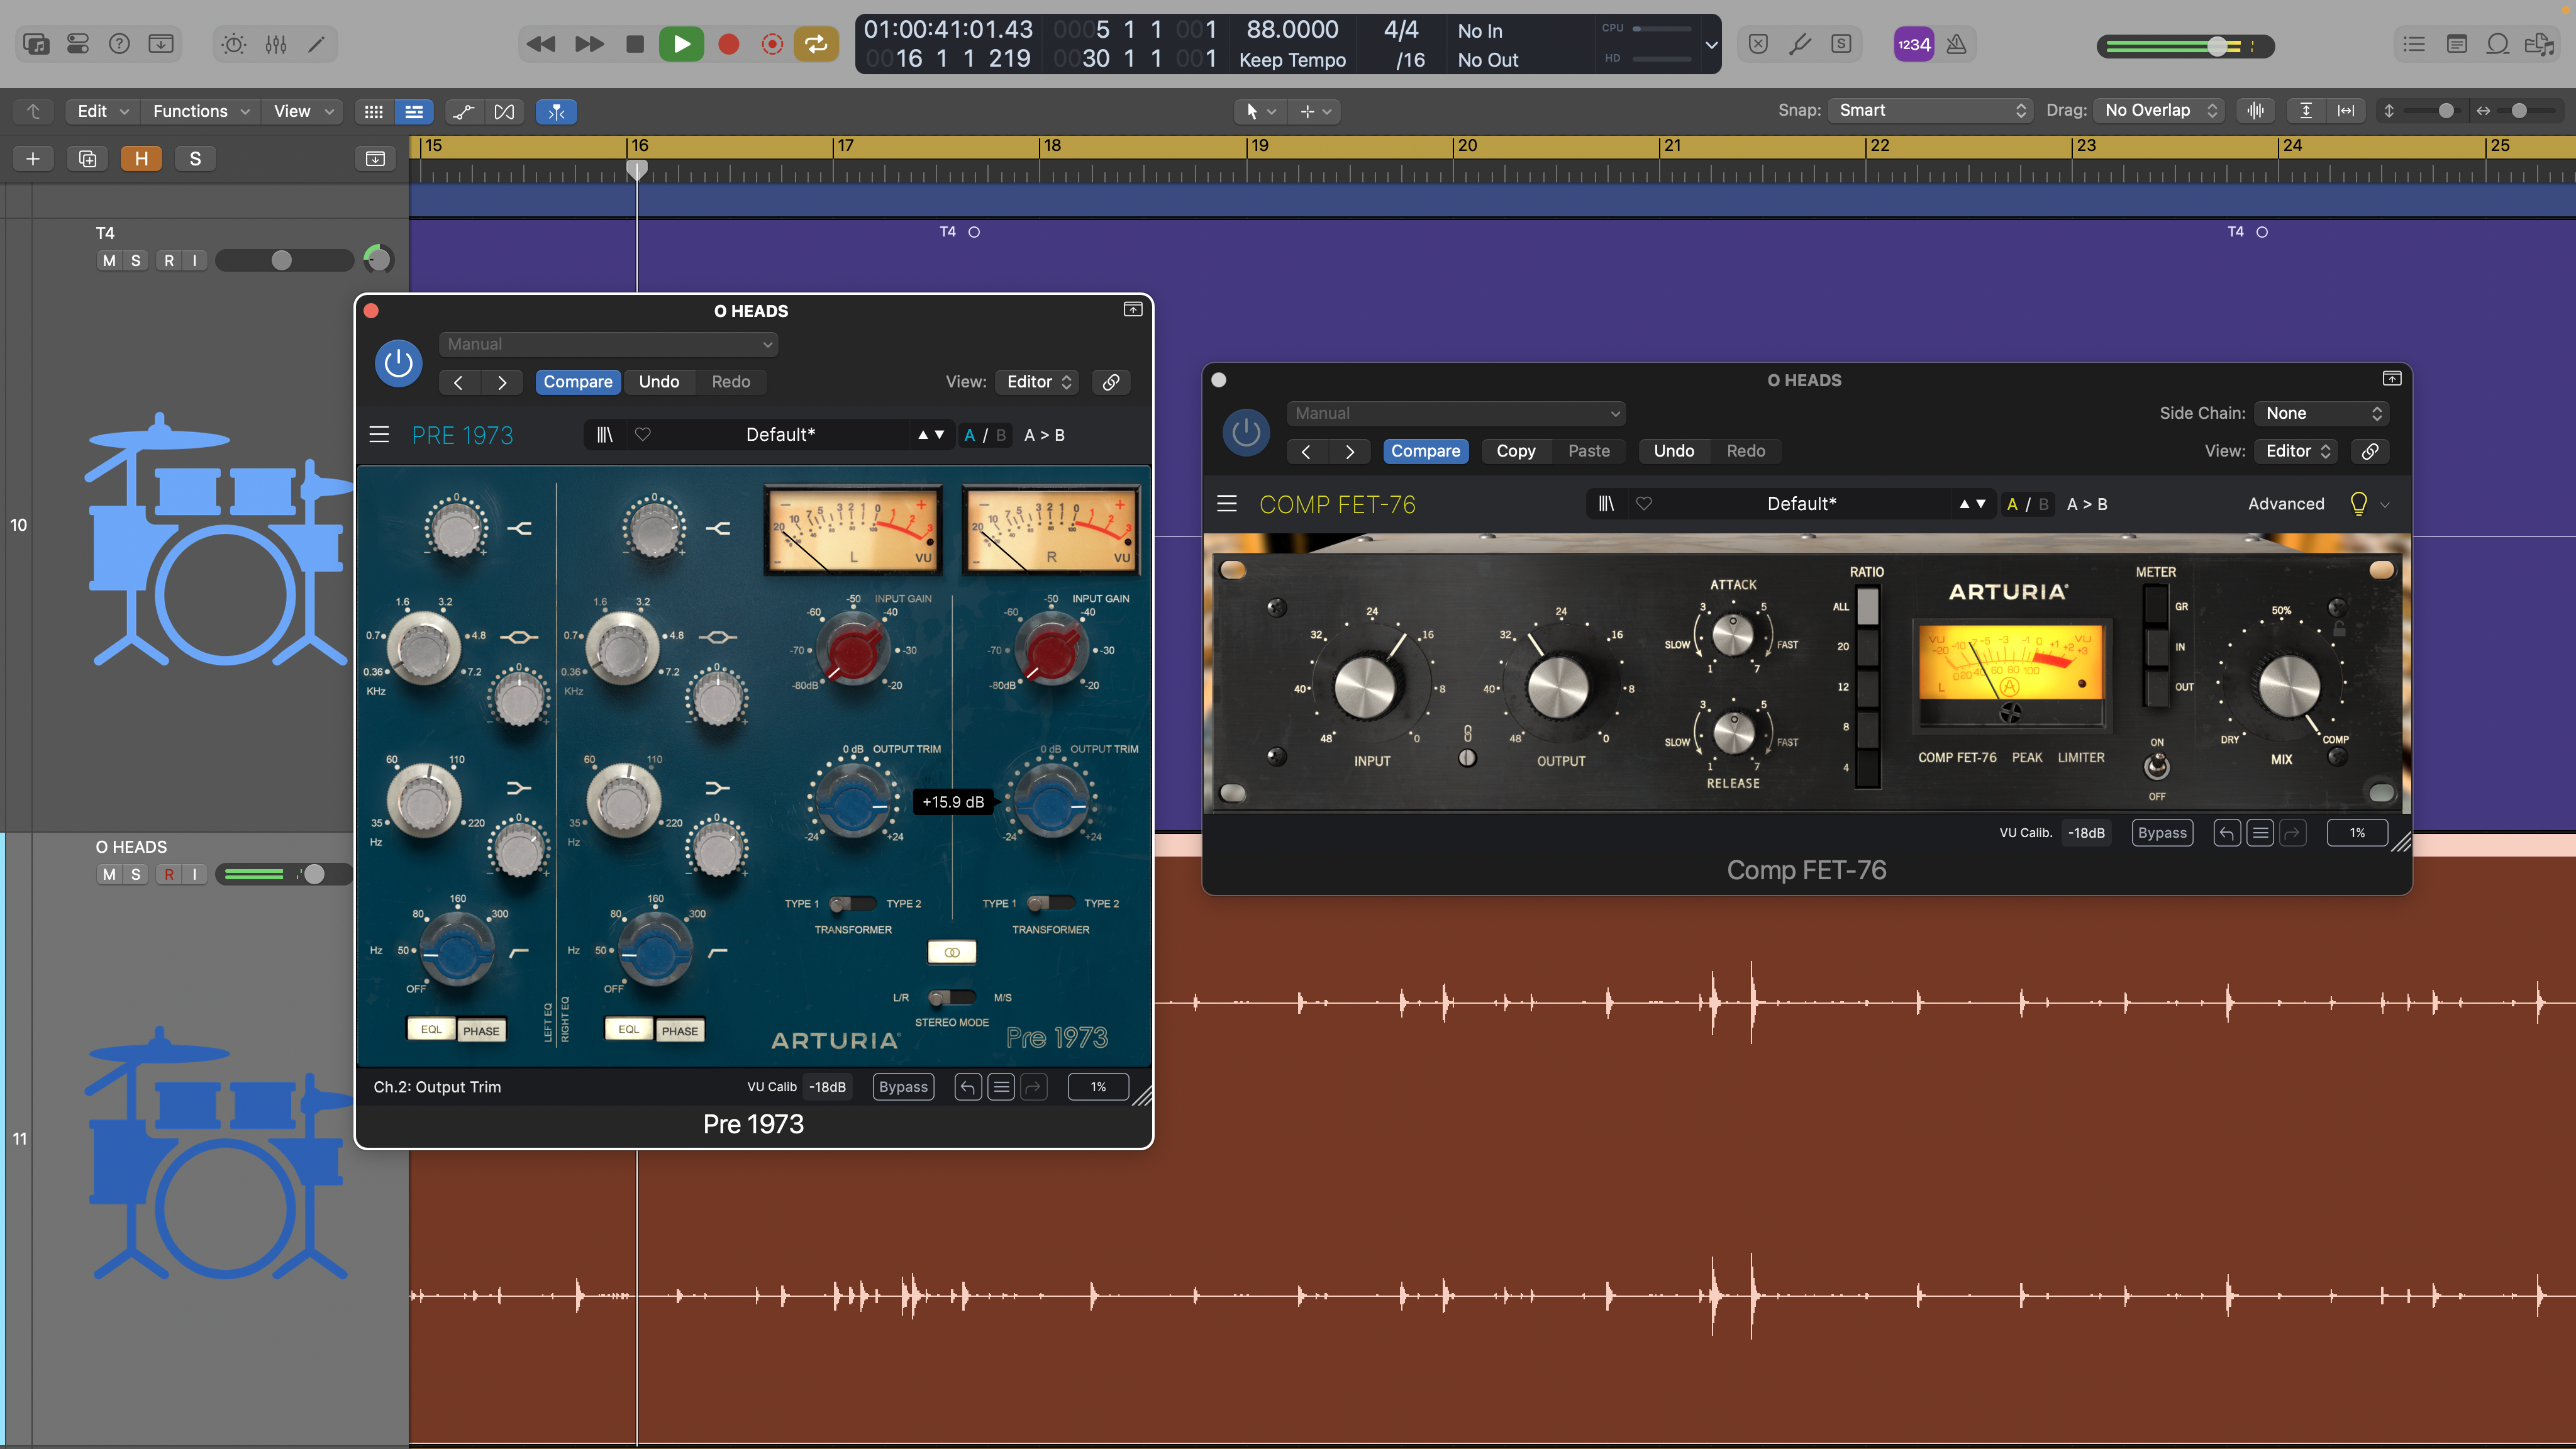Click the link chain icon in Pre 1973
The image size is (2576, 1449).
coord(1111,381)
